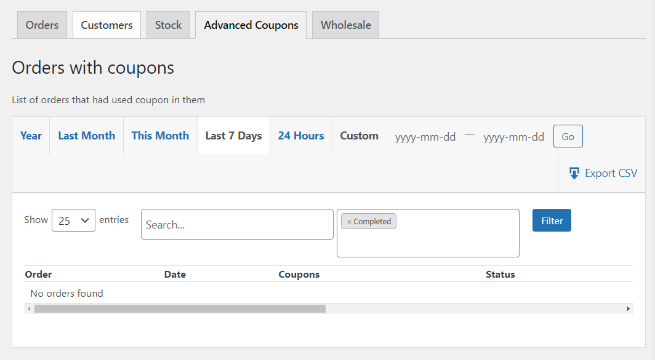Open the Show entries dropdown
The image size is (655, 360).
[73, 221]
